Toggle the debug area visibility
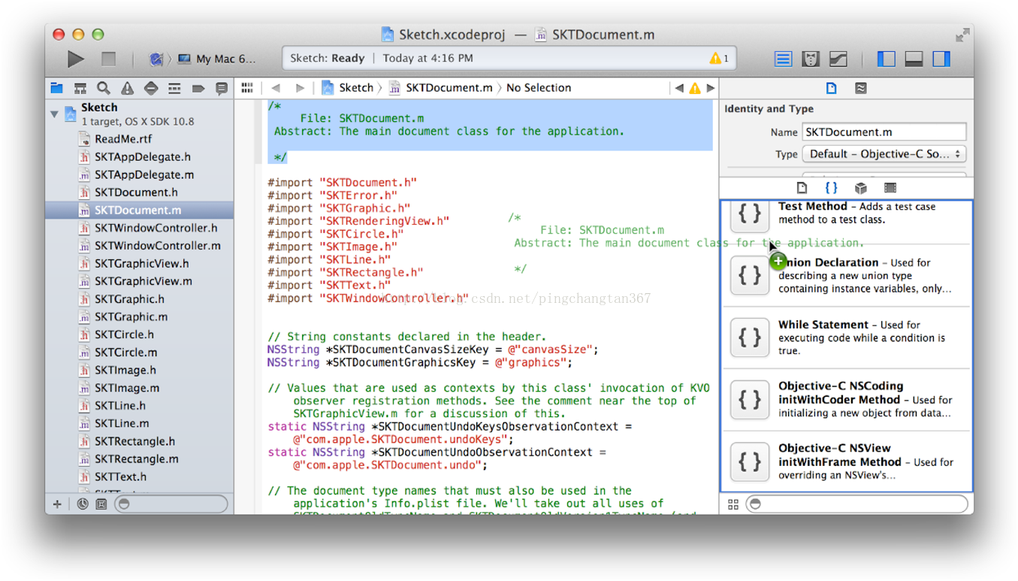 click(x=914, y=58)
